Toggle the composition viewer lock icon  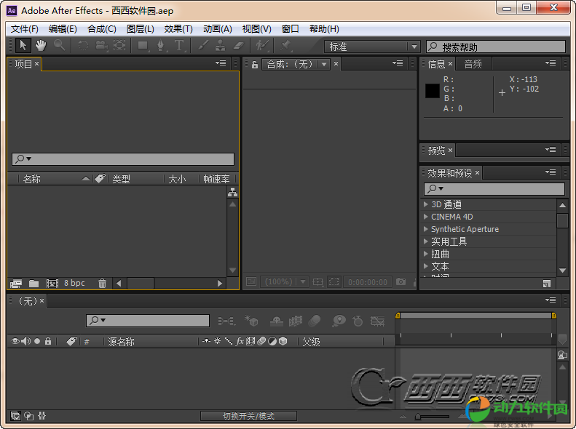(255, 64)
